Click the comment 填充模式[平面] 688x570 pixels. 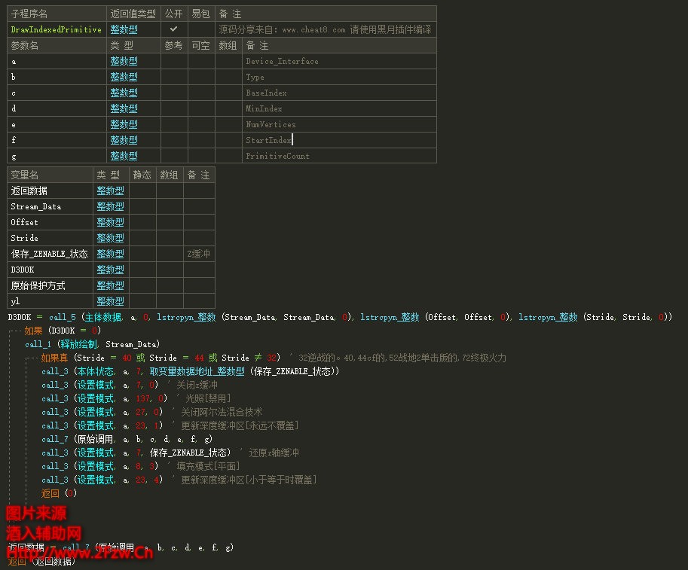[208, 467]
